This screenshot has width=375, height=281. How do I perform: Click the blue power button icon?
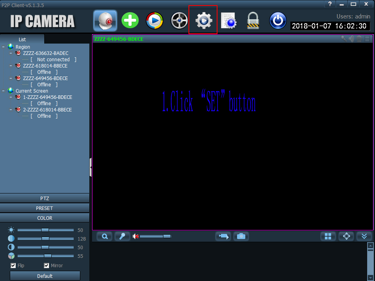coord(278,20)
